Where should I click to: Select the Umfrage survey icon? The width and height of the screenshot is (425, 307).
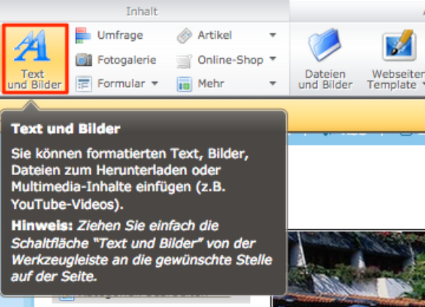coord(83,35)
